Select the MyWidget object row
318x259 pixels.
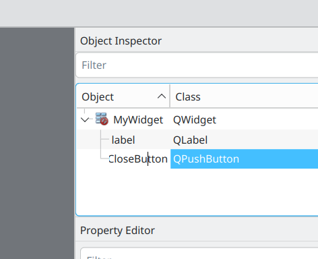(197, 119)
